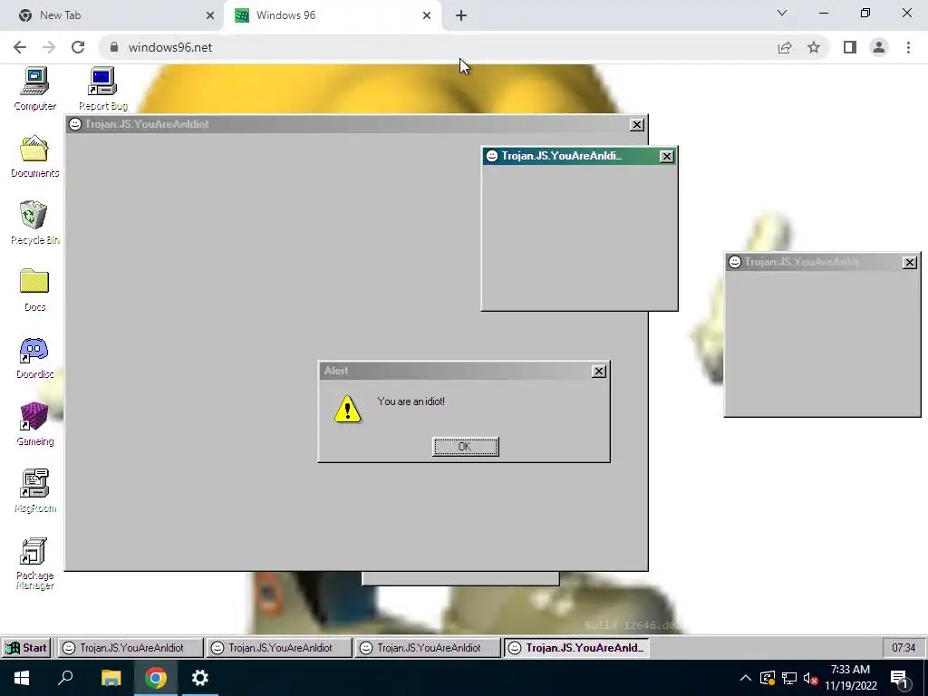Open the Chrome three-dot menu
928x696 pixels.
tap(908, 47)
